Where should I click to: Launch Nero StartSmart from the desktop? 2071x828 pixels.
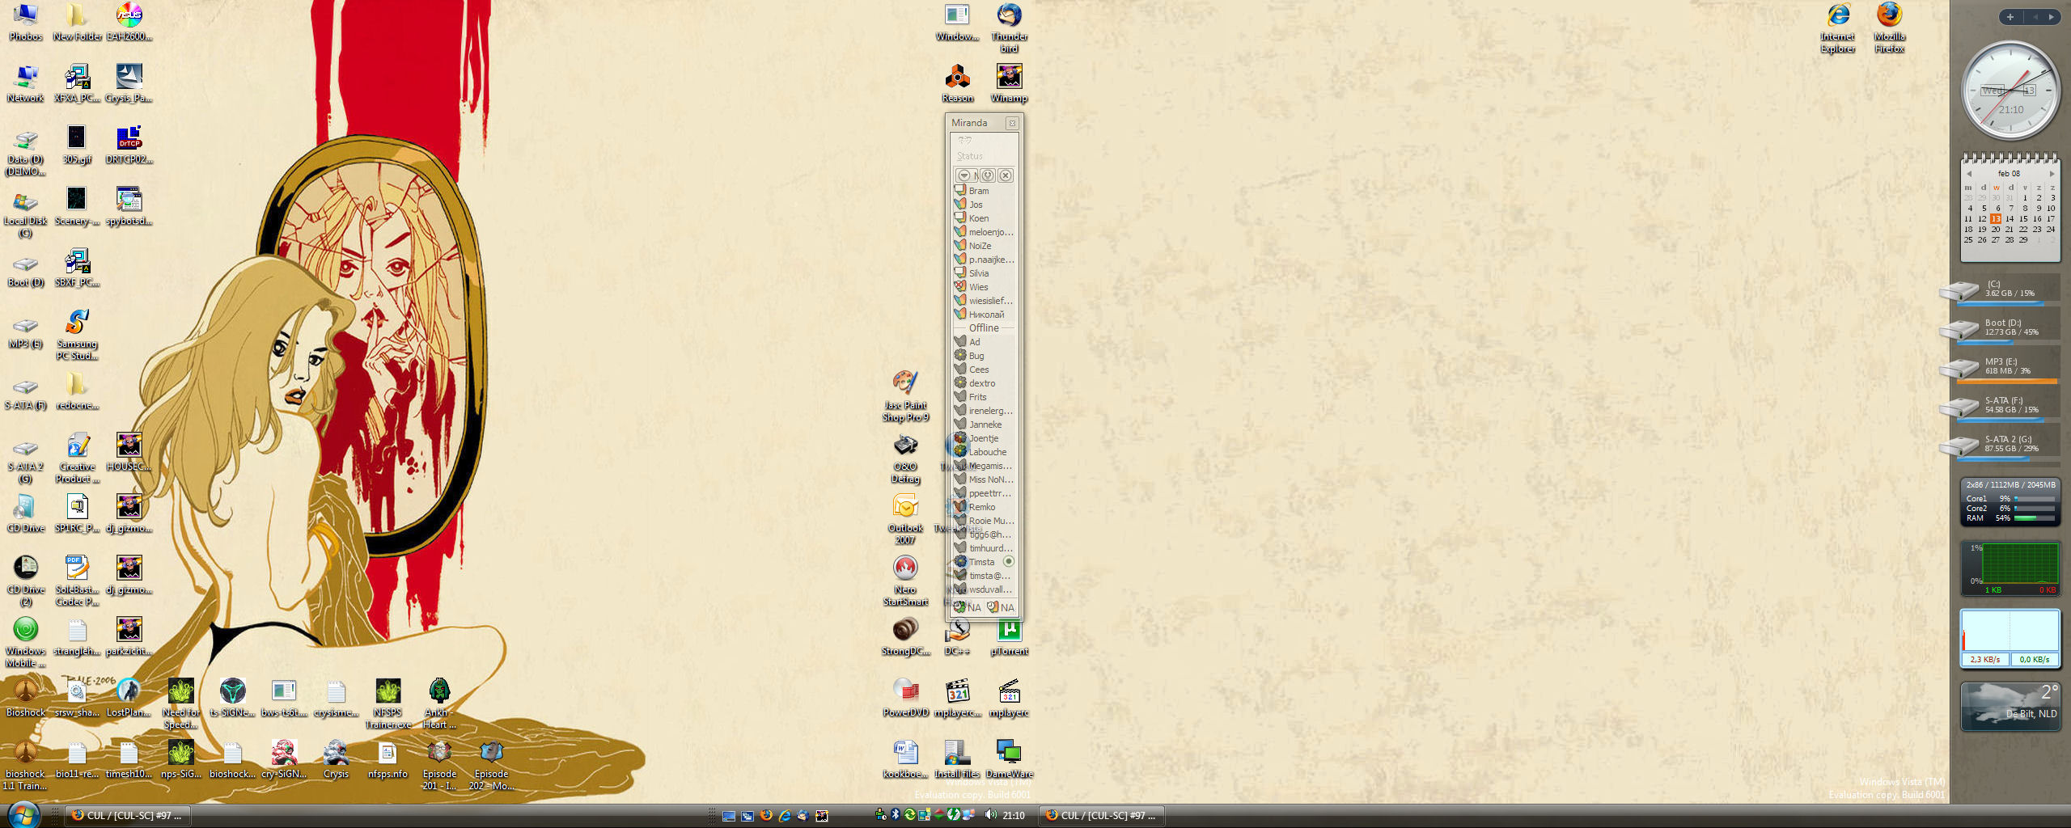[x=905, y=581]
